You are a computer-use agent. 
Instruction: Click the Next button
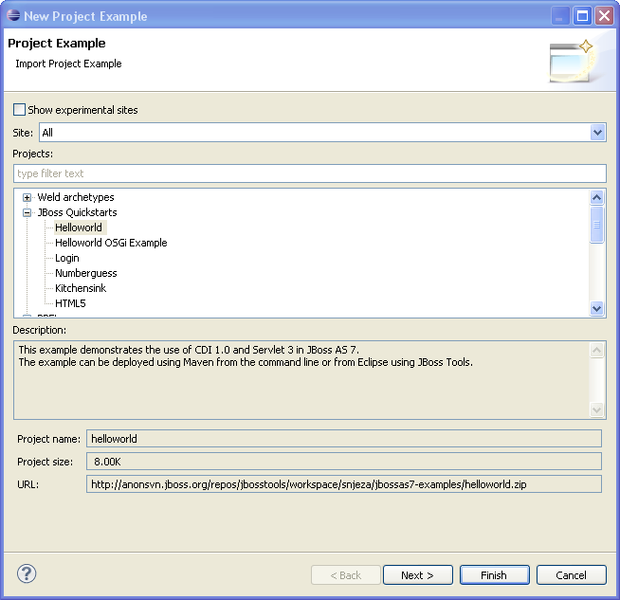(x=417, y=575)
